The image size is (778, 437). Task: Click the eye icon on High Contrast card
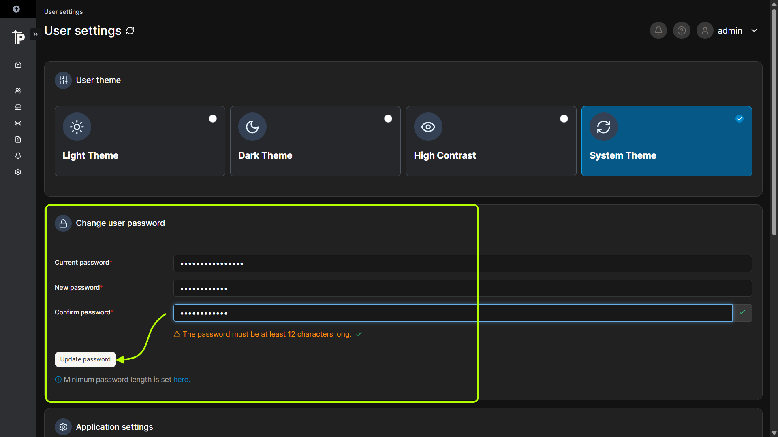click(428, 127)
